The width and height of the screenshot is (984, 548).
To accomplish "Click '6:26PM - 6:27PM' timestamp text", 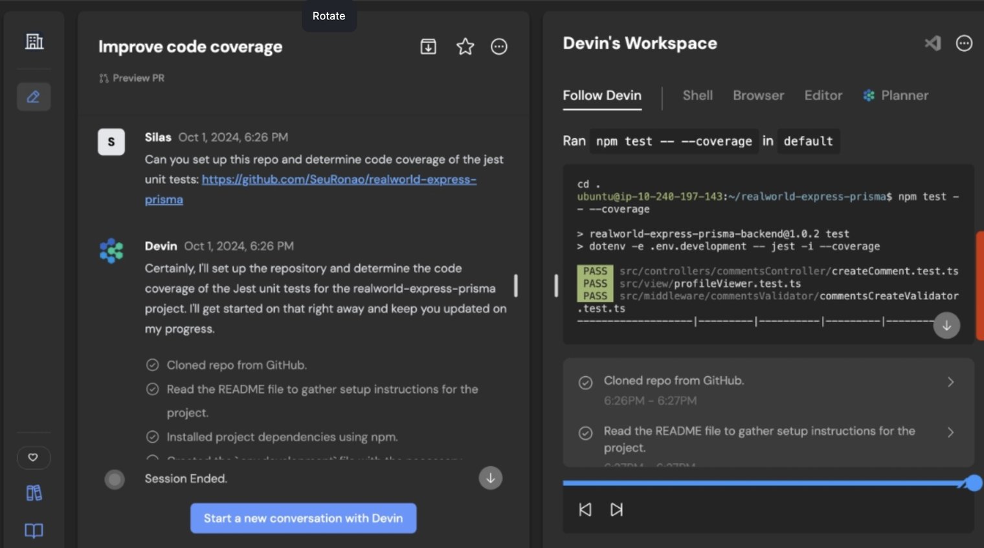I will (x=650, y=401).
